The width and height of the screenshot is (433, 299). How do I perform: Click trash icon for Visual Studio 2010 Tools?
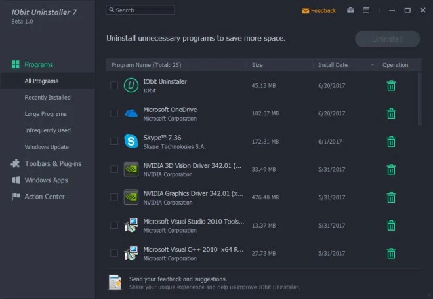391,226
